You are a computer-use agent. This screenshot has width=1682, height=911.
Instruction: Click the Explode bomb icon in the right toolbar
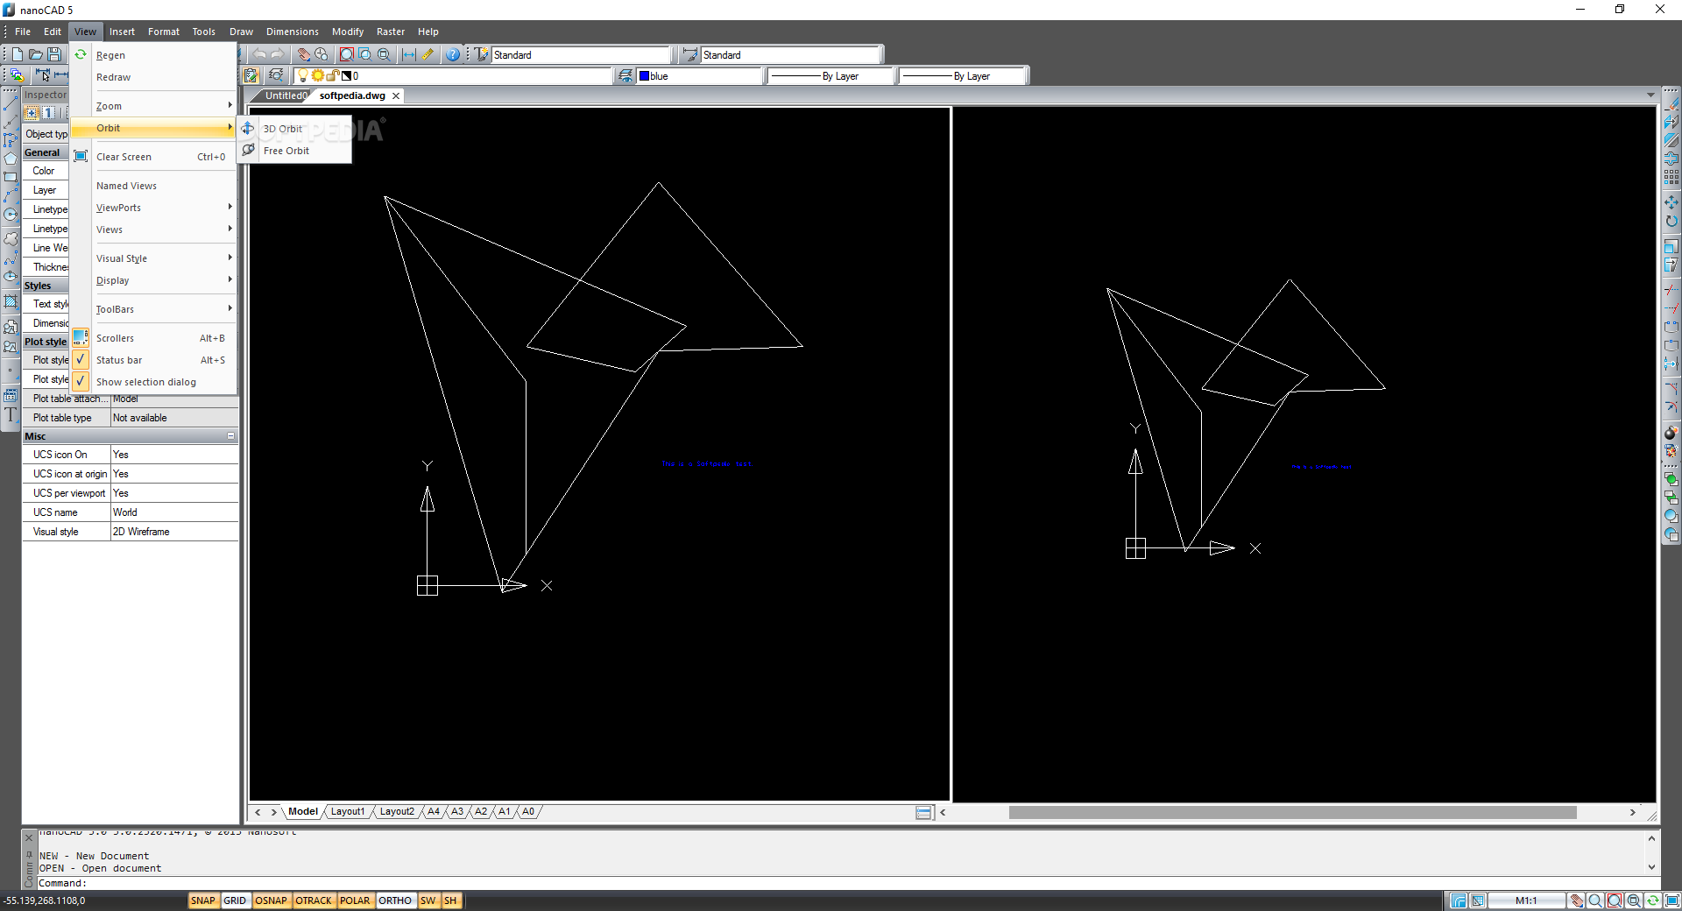(1671, 433)
